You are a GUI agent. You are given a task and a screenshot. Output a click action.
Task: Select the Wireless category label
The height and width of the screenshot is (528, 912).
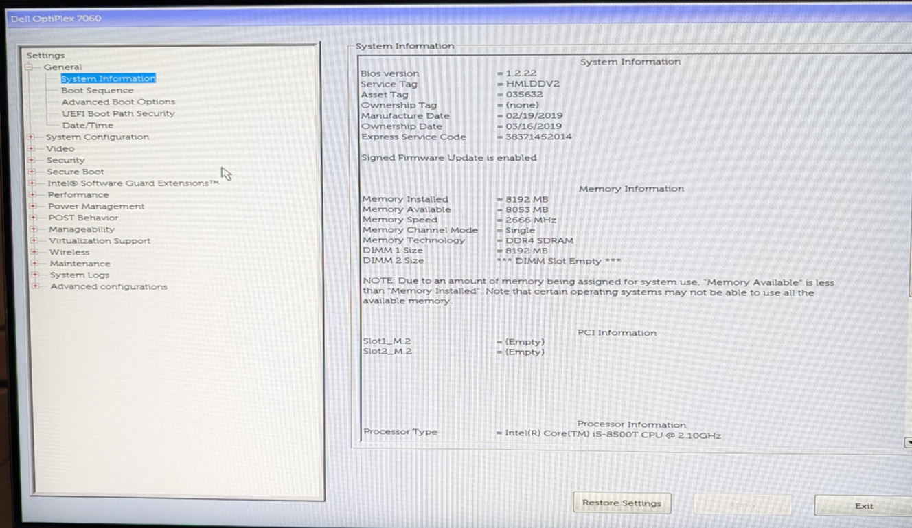[x=69, y=253]
